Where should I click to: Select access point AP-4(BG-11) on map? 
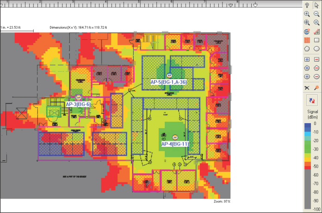(175, 137)
